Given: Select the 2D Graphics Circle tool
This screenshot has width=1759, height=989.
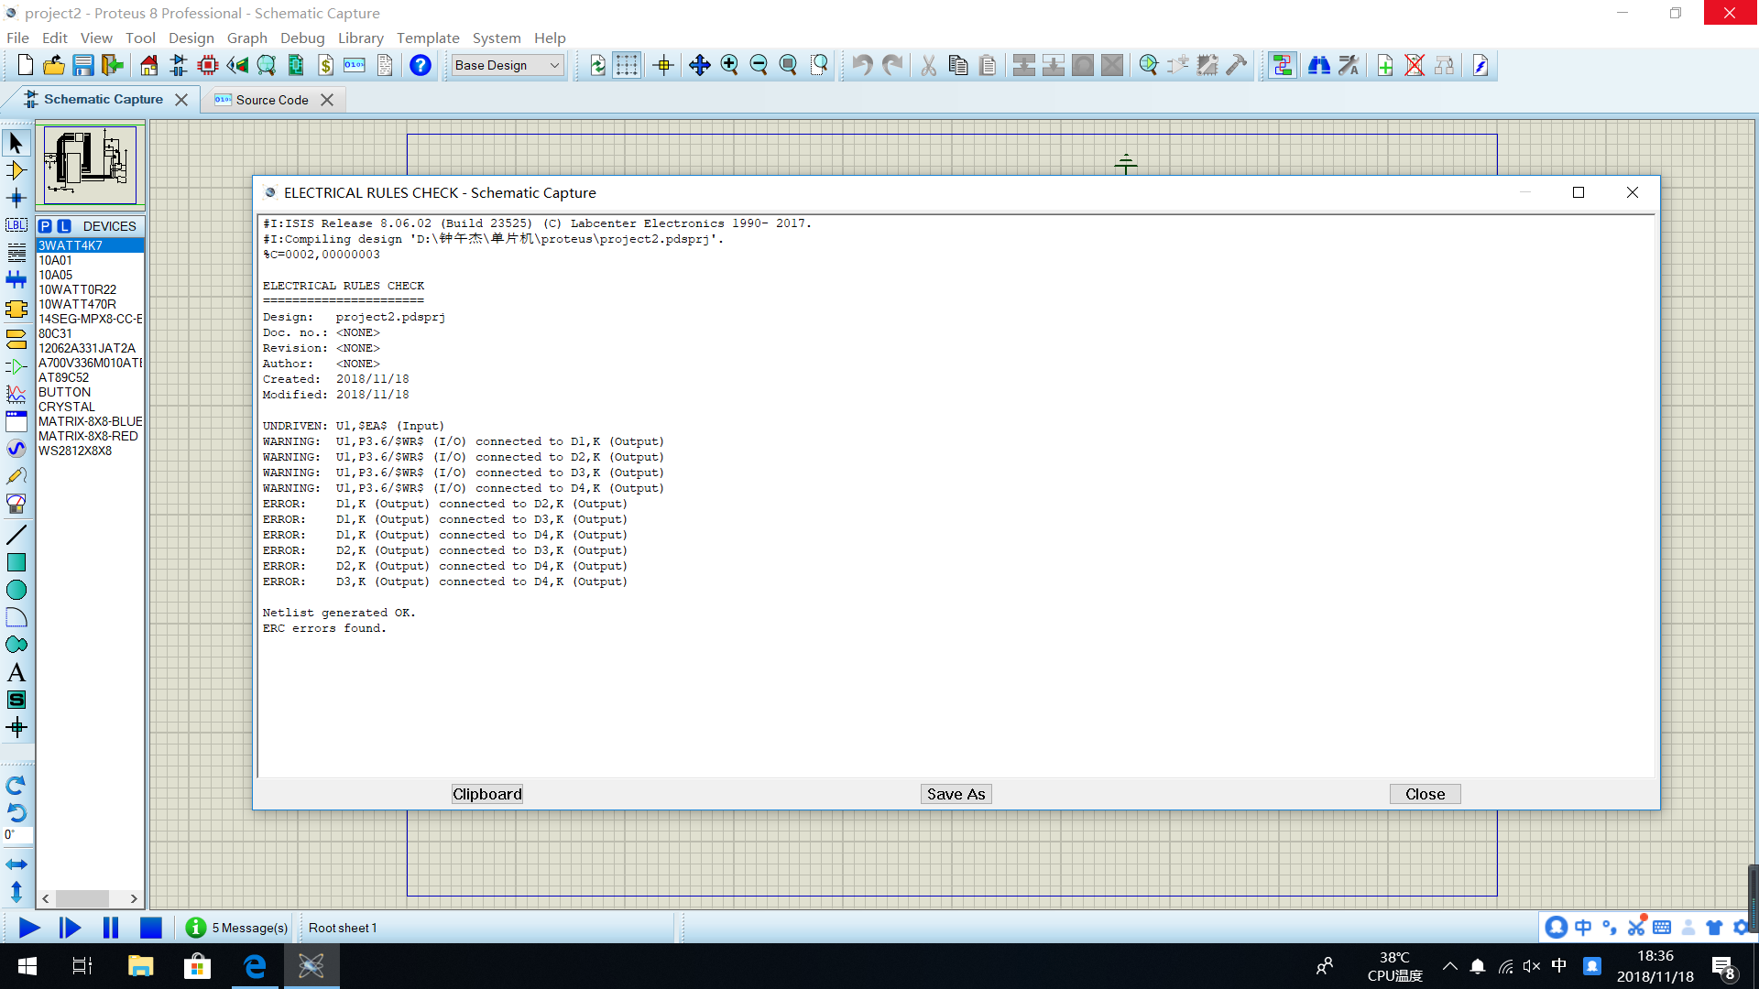Looking at the screenshot, I should coord(16,590).
